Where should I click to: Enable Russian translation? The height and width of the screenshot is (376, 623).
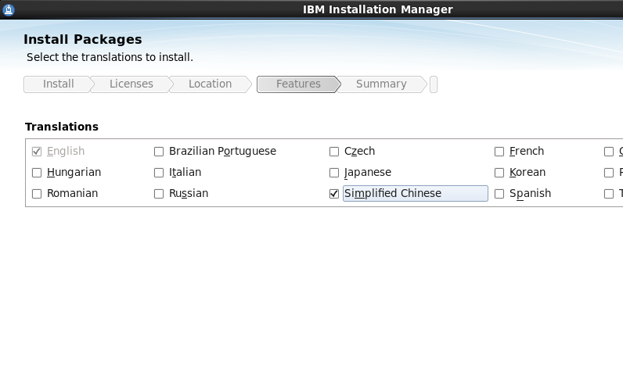tap(159, 193)
